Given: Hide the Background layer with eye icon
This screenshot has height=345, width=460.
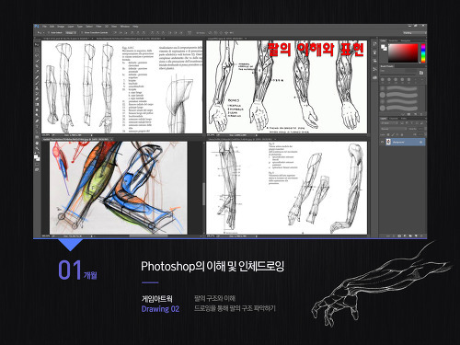Looking at the screenshot, I should 382,142.
